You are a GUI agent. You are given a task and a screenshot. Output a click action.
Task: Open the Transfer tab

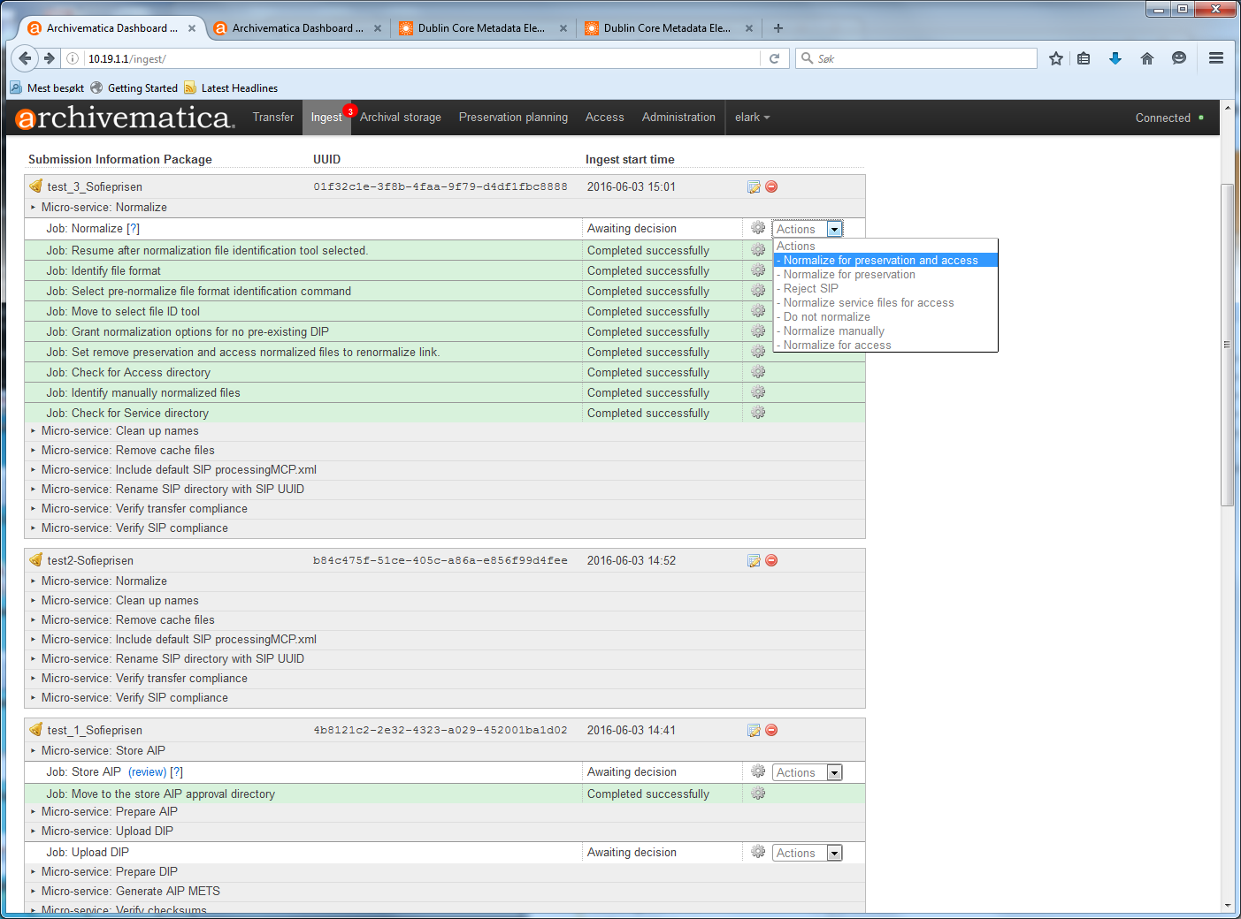273,118
